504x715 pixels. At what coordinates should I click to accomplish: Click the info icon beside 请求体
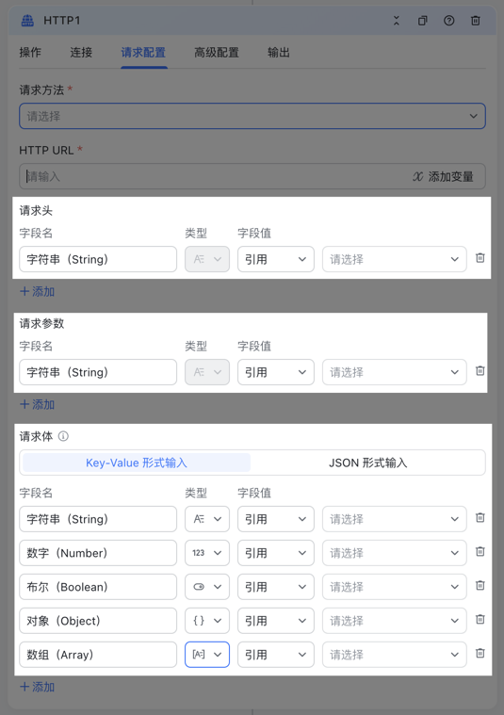[x=63, y=436]
